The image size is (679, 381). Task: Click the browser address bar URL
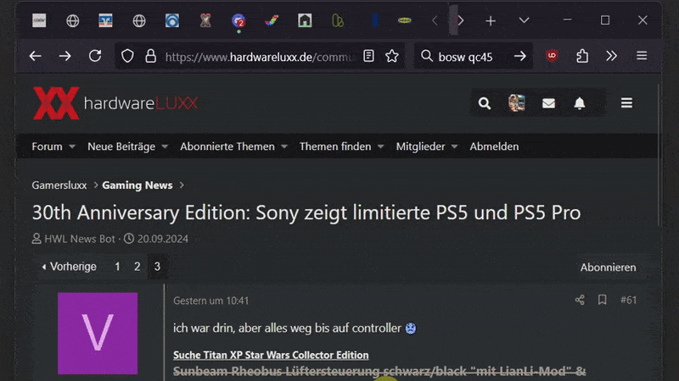pos(260,57)
